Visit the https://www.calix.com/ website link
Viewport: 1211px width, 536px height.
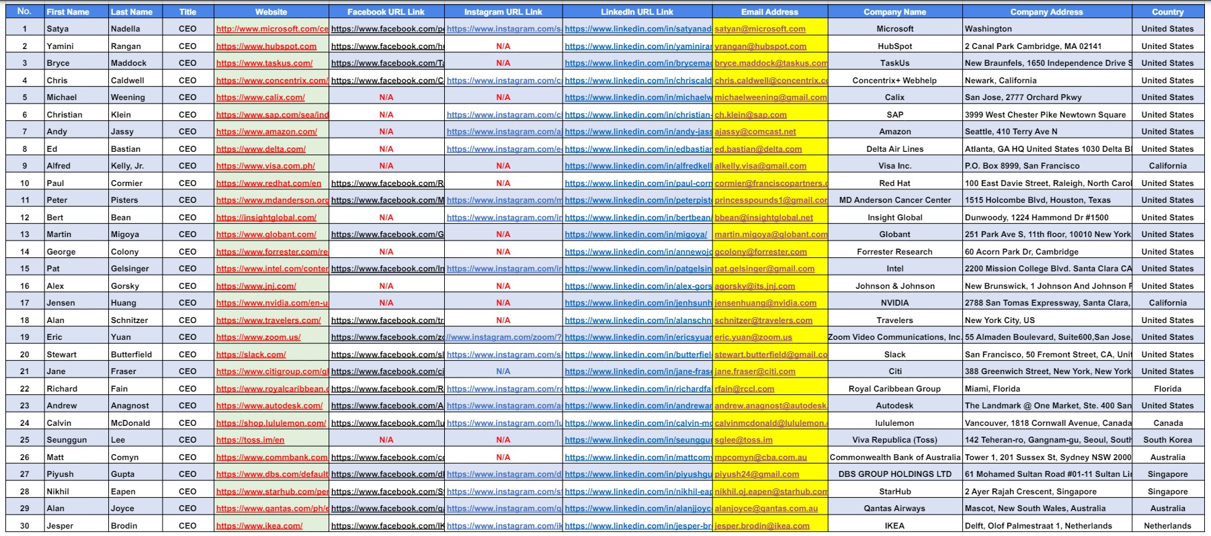pyautogui.click(x=260, y=97)
